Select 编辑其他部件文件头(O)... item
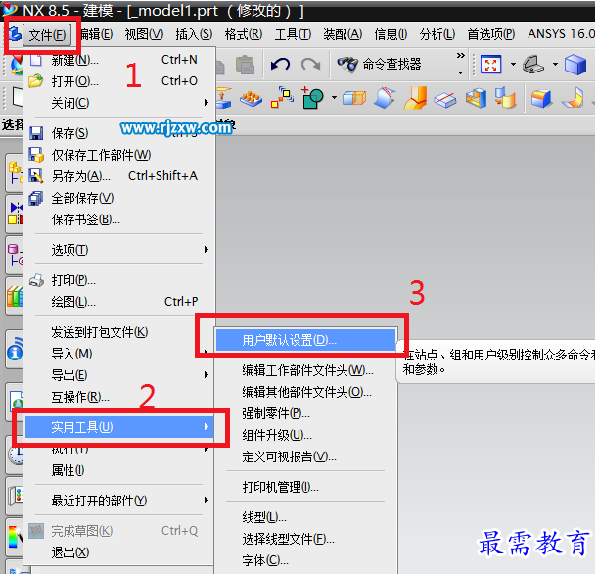 [x=305, y=392]
